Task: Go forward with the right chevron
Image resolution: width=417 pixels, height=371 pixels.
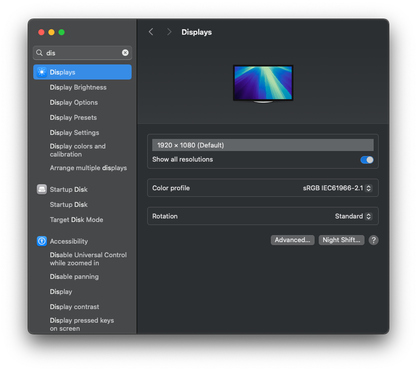Action: pos(169,32)
